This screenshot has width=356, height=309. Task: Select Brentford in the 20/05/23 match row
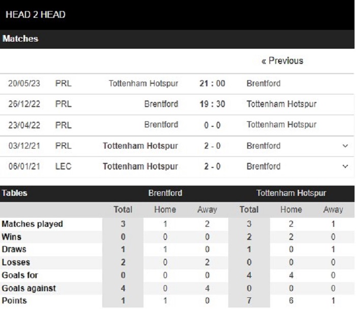tap(263, 83)
